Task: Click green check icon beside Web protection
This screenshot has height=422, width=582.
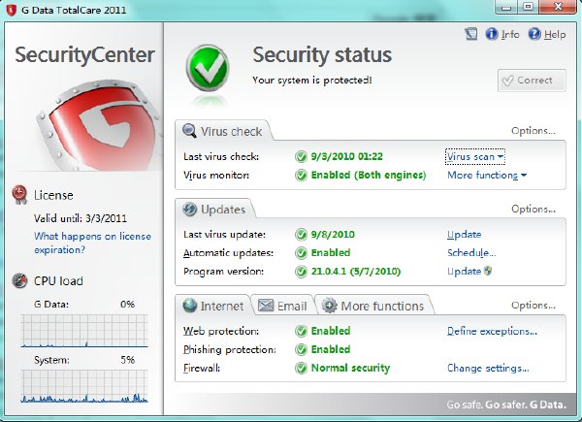Action: click(301, 331)
